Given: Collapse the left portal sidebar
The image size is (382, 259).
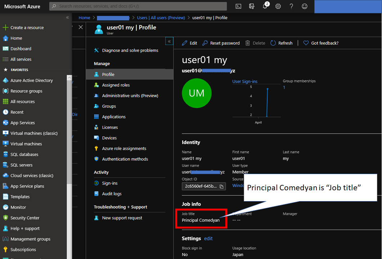Looking at the screenshot, I should (x=67, y=18).
